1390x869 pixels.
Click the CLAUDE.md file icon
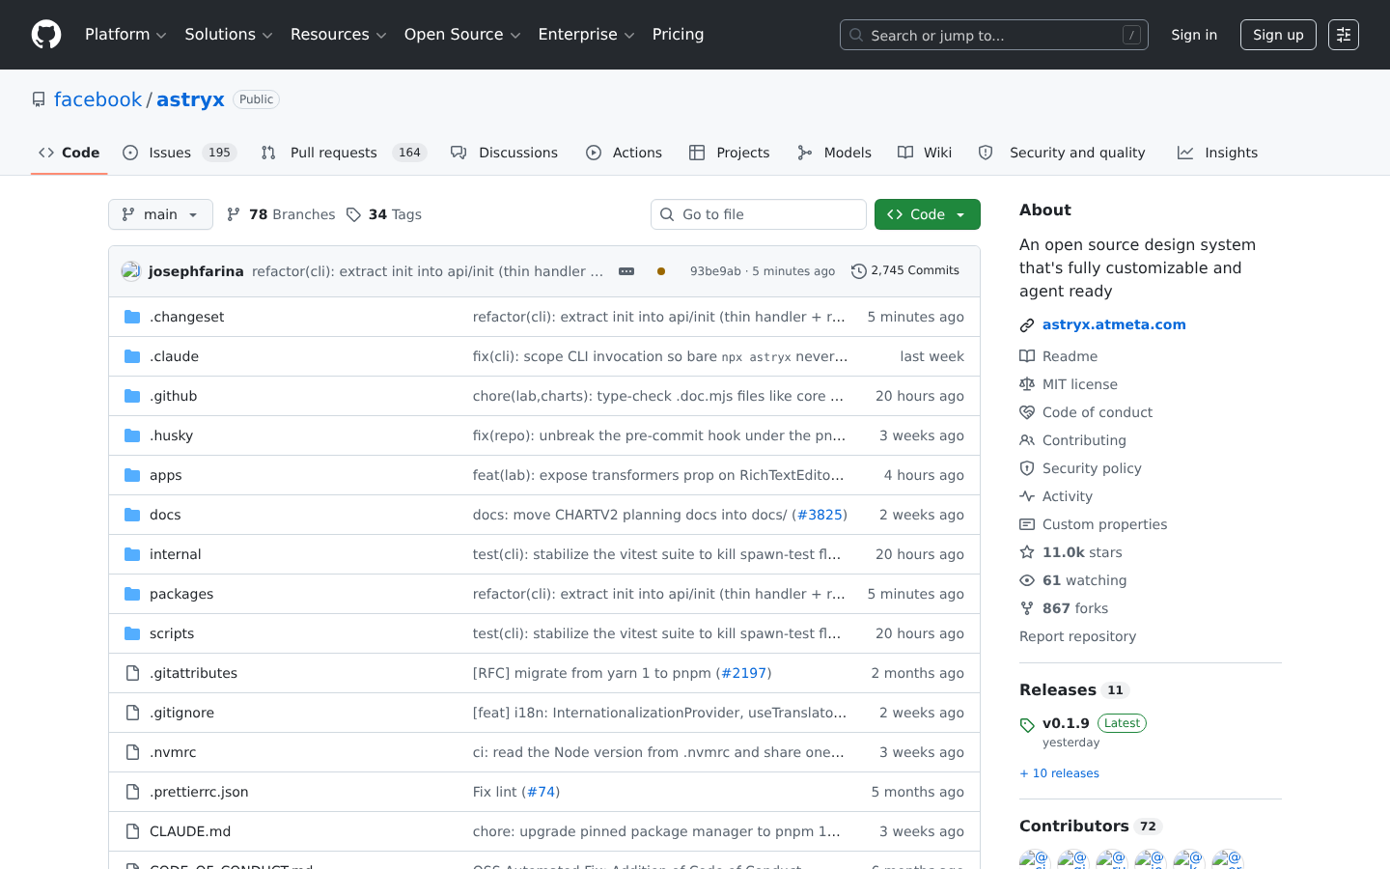click(132, 831)
